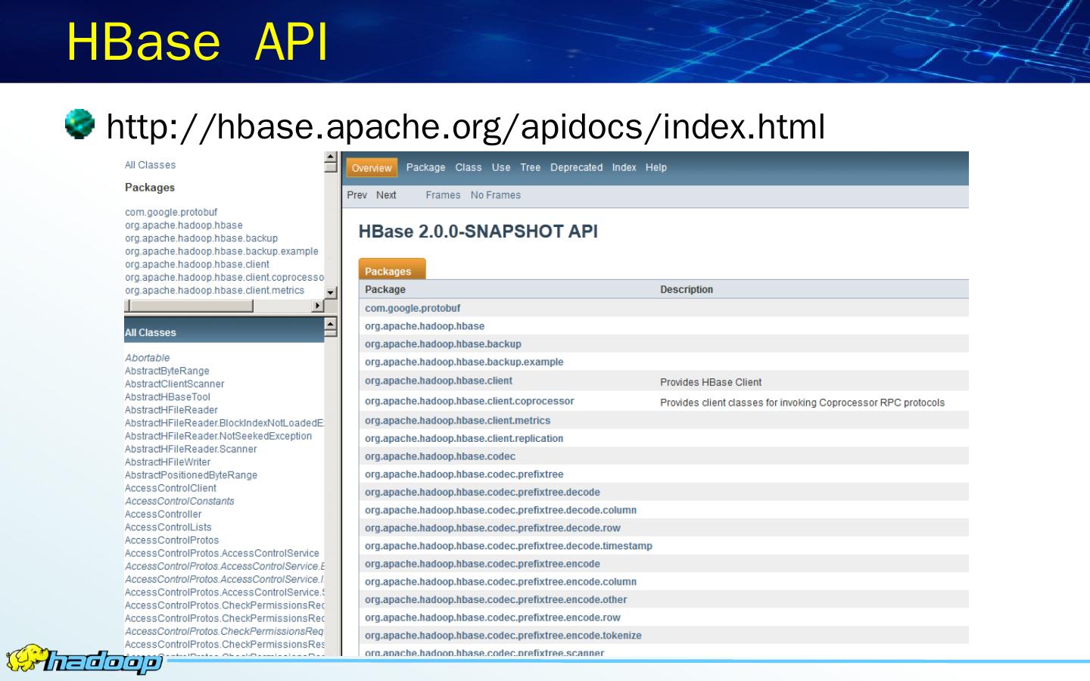The image size is (1090, 681).
Task: Open com.google.protobuf in packages table
Action: pos(413,308)
